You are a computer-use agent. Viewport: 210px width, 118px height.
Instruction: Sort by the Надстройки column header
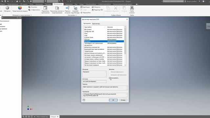(x=95, y=27)
